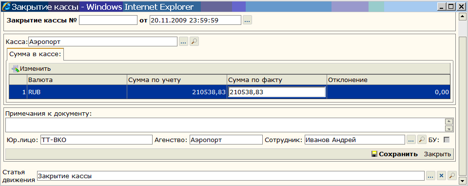468x186 pixels.
Task: Click the Закрытие кассы № number field
Action: click(x=108, y=21)
